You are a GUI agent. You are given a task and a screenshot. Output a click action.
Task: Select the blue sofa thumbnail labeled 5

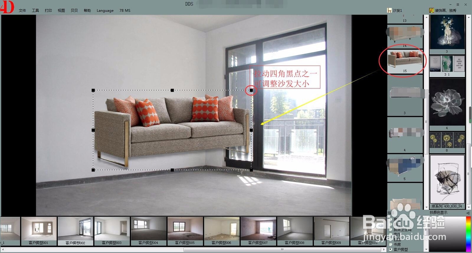(405, 168)
